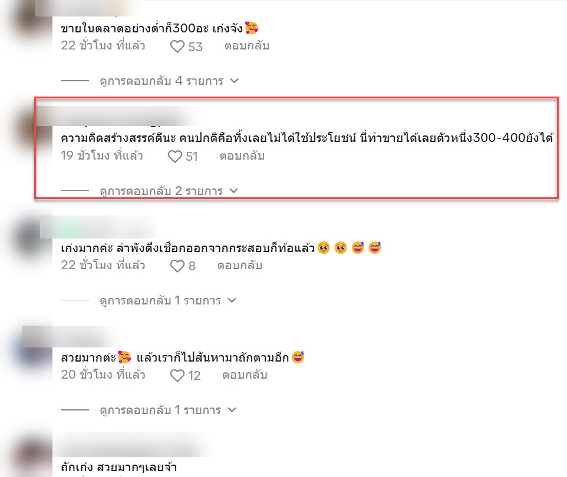Screen dimensions: 567x477
Task: Reply to the comment with 53 likes
Action: 247,46
